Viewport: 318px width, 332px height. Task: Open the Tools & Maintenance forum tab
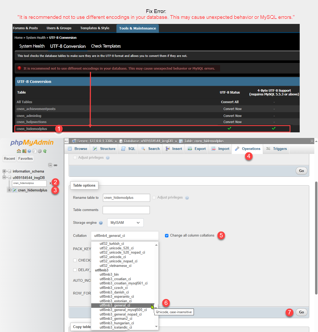pyautogui.click(x=137, y=28)
